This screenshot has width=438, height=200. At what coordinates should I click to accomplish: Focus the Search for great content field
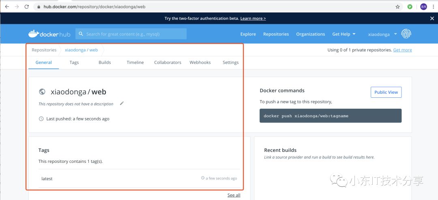pyautogui.click(x=131, y=34)
